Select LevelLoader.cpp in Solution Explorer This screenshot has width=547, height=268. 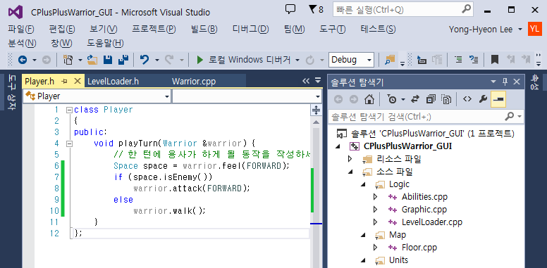(432, 222)
